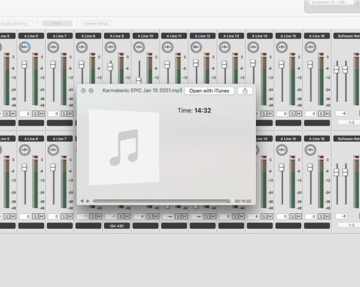The image size is (360, 287).
Task: Click the rewind arrow in Quick Look
Action: [x=82, y=201]
